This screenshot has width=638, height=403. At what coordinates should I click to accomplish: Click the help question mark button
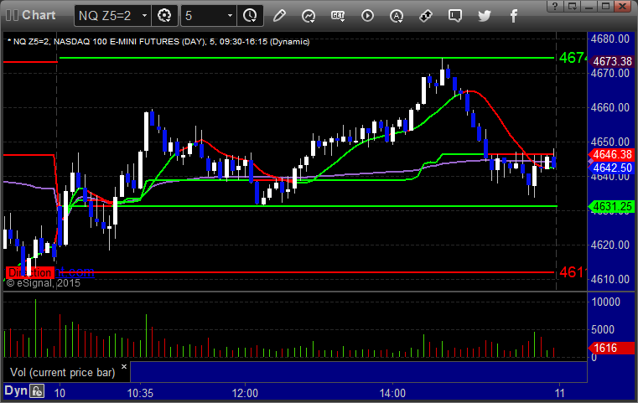tap(555, 6)
